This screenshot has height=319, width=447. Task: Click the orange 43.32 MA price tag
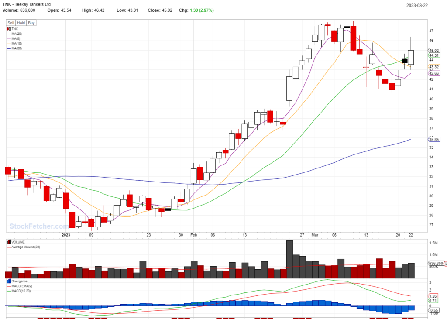tap(434, 67)
